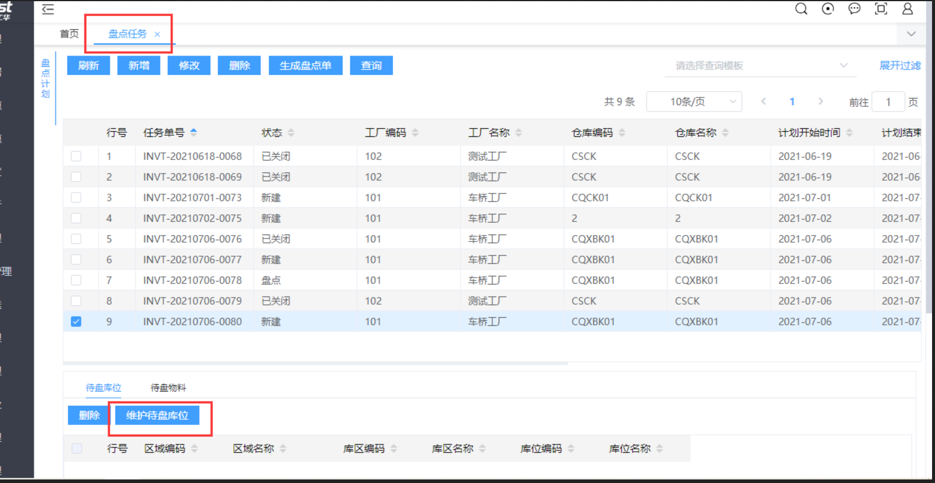Click task number INVT-20210706-0080

[193, 322]
